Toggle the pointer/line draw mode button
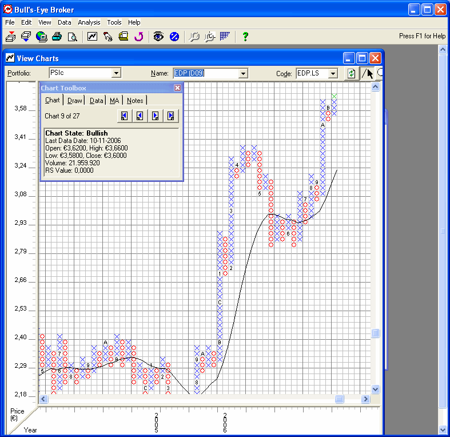Screen dimensions: 450x437 tap(367, 73)
